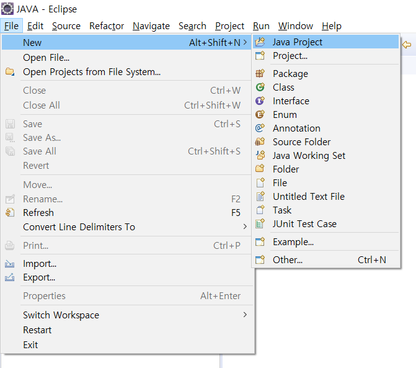Viewport: 416px width, 368px height.
Task: Open the Source menu
Action: pyautogui.click(x=66, y=26)
